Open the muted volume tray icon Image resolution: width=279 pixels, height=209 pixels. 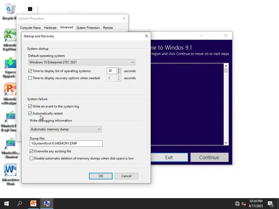(x=244, y=204)
